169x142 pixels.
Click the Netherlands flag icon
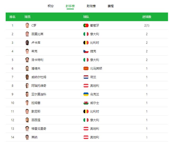point(86,77)
